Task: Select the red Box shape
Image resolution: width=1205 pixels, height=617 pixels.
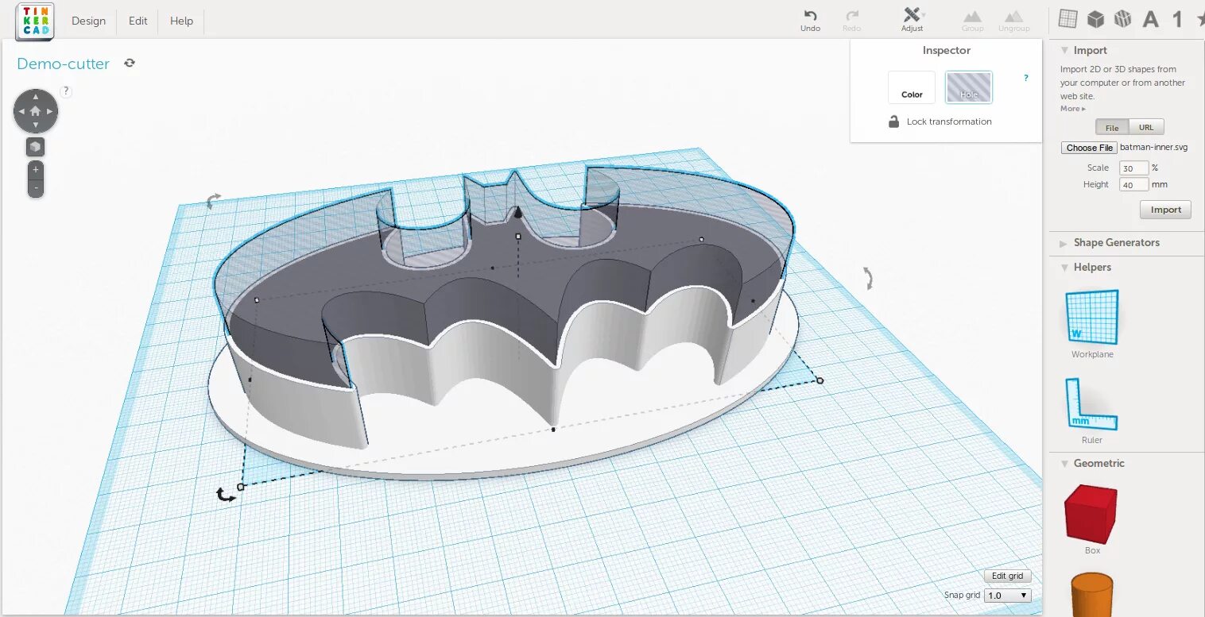Action: (1091, 513)
